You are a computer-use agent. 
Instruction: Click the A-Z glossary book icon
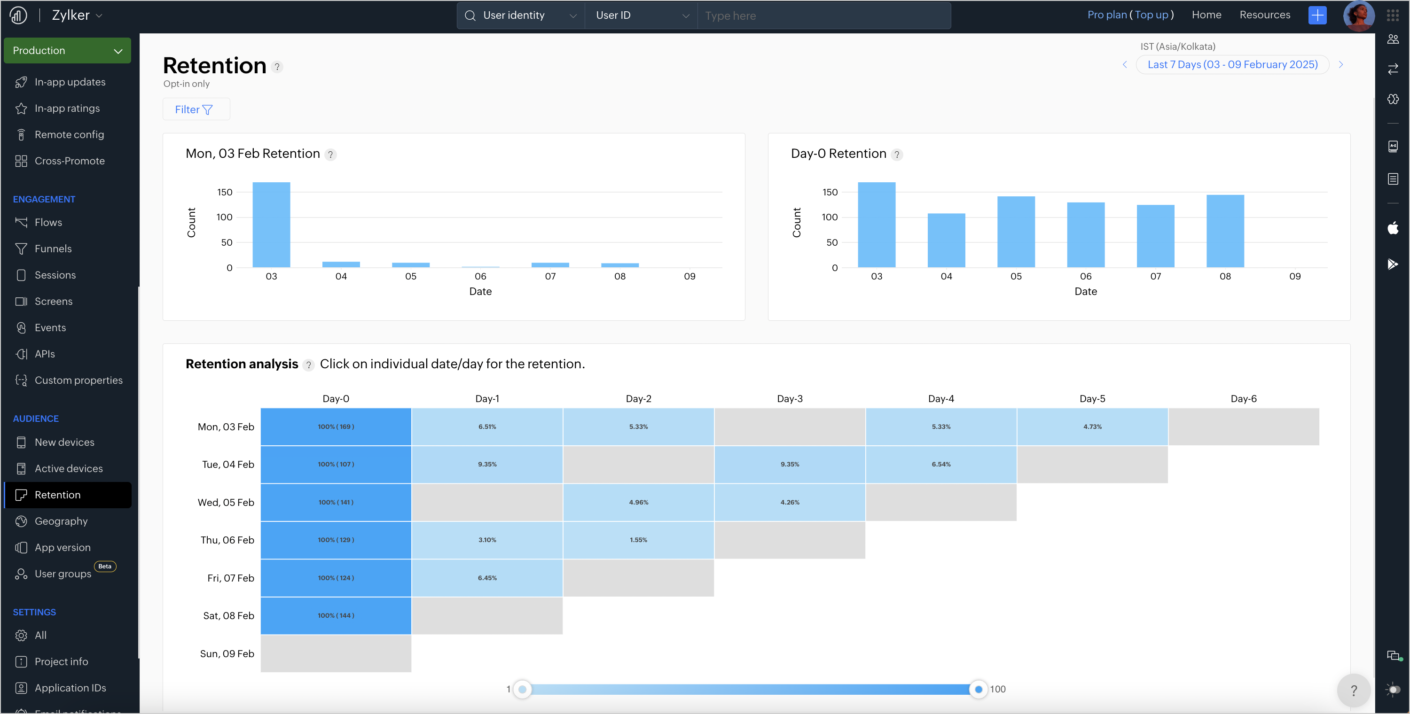tap(1393, 146)
